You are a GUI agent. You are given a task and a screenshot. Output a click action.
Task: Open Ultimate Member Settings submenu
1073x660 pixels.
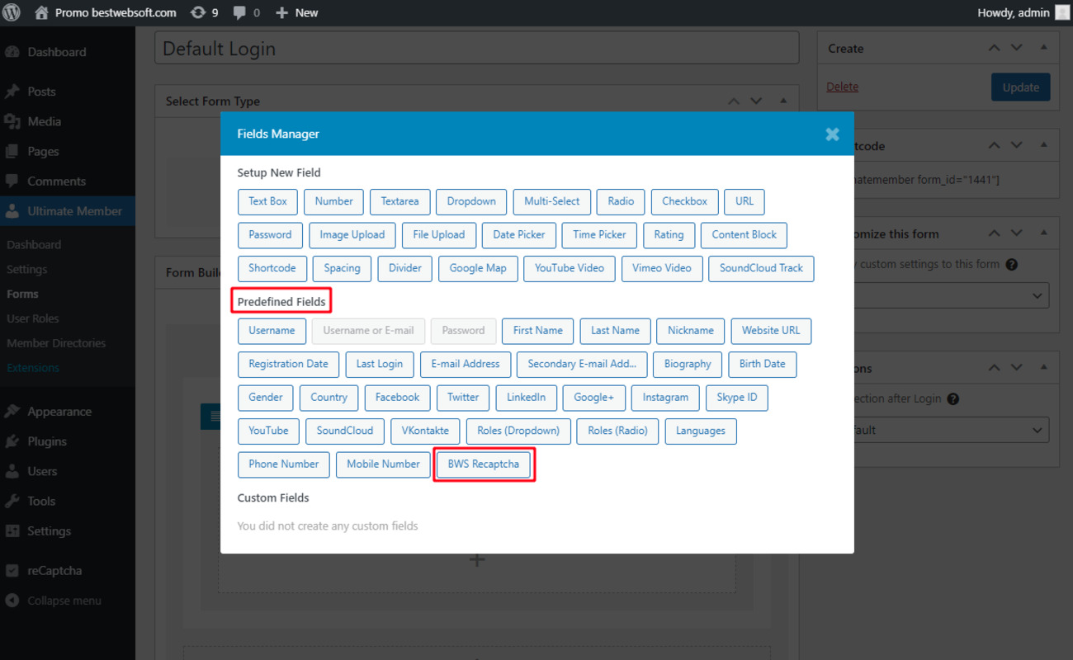tap(26, 269)
